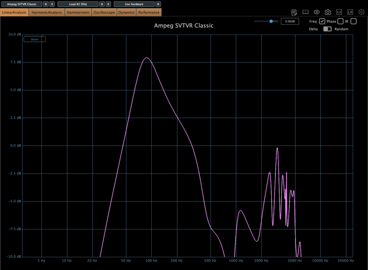This screenshot has width=368, height=270.
Task: Open the Hammerstein tab
Action: pos(78,13)
